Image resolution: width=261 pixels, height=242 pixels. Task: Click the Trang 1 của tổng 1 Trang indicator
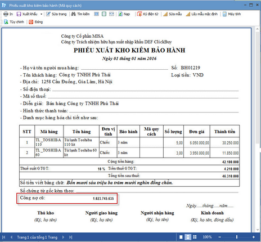[x=37, y=237]
